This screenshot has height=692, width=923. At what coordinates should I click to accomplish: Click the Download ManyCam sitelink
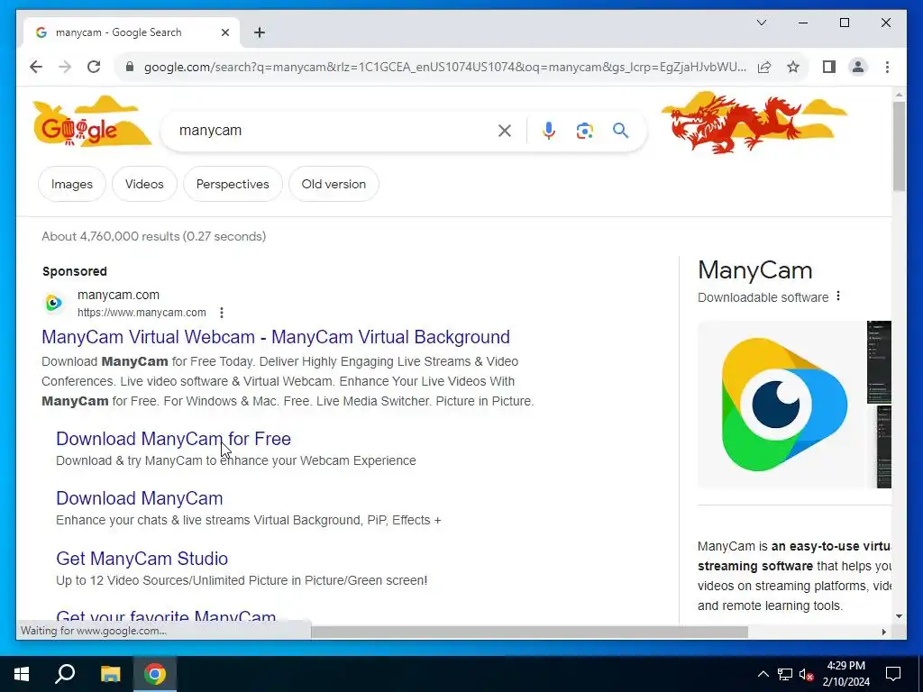[140, 498]
